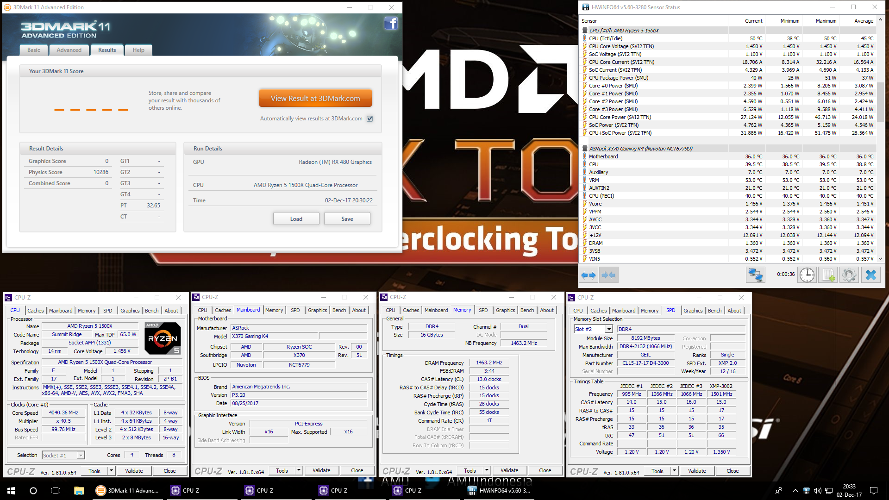The image size is (889, 500).
Task: Open Cortana search circle on taskbar
Action: pyautogui.click(x=33, y=491)
